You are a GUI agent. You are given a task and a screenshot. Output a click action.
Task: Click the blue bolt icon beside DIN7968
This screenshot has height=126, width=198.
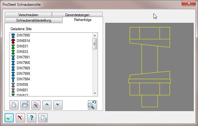coord(13,63)
